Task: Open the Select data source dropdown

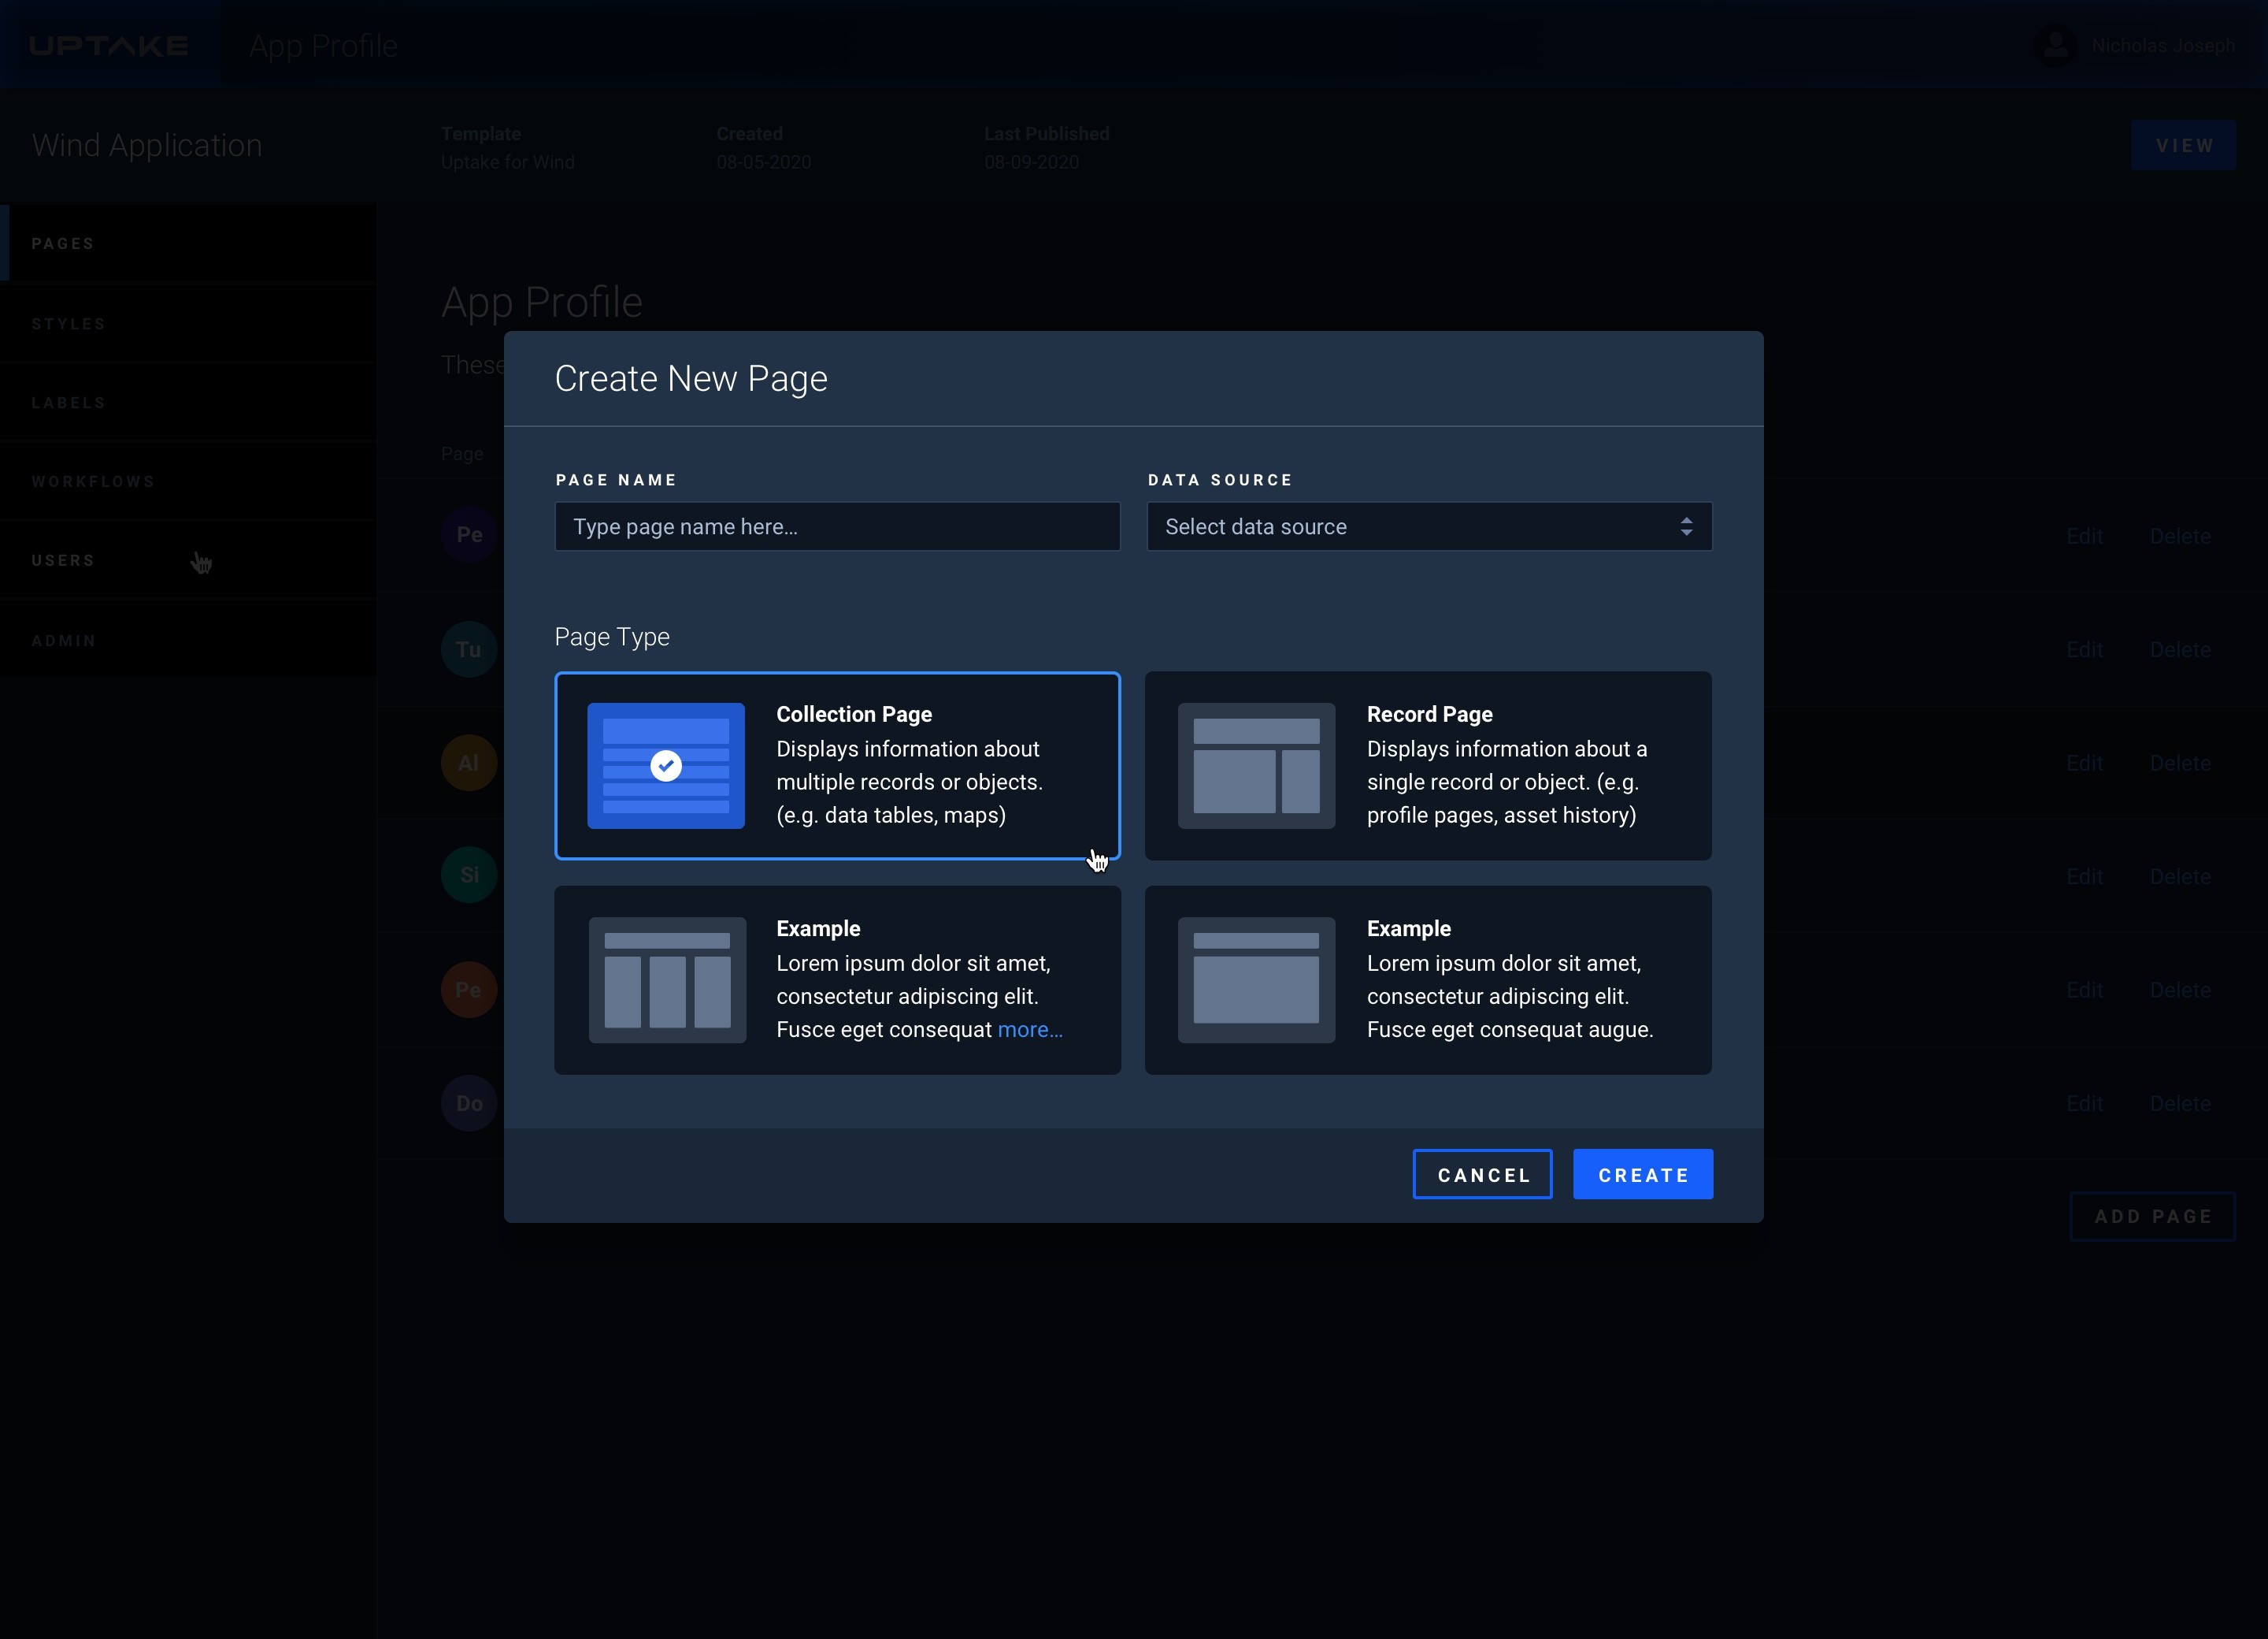Action: 1400,526
